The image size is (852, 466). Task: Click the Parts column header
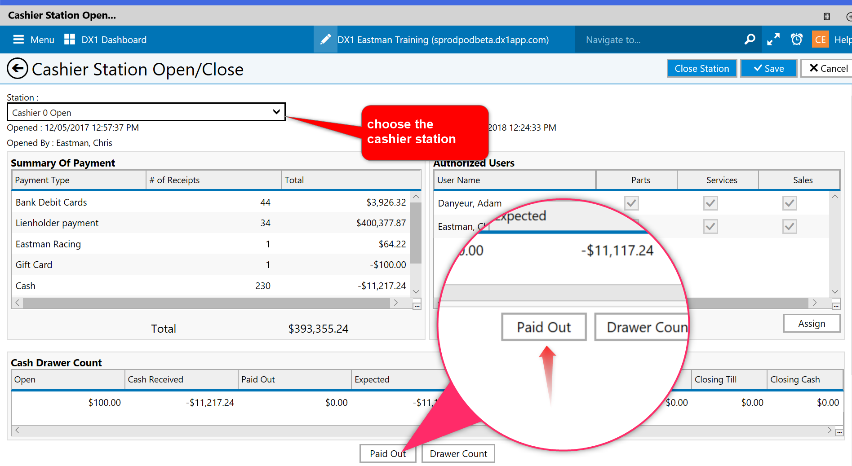coord(637,180)
